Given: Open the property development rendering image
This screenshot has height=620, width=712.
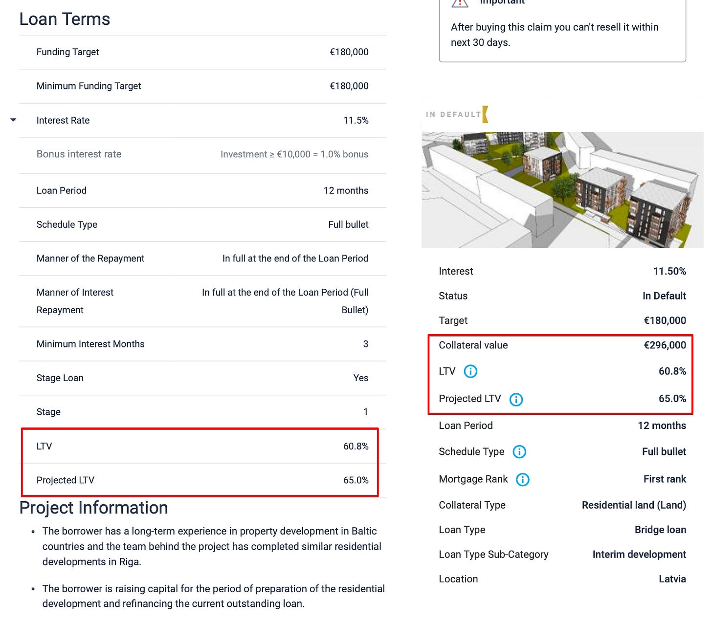Looking at the screenshot, I should 562,189.
